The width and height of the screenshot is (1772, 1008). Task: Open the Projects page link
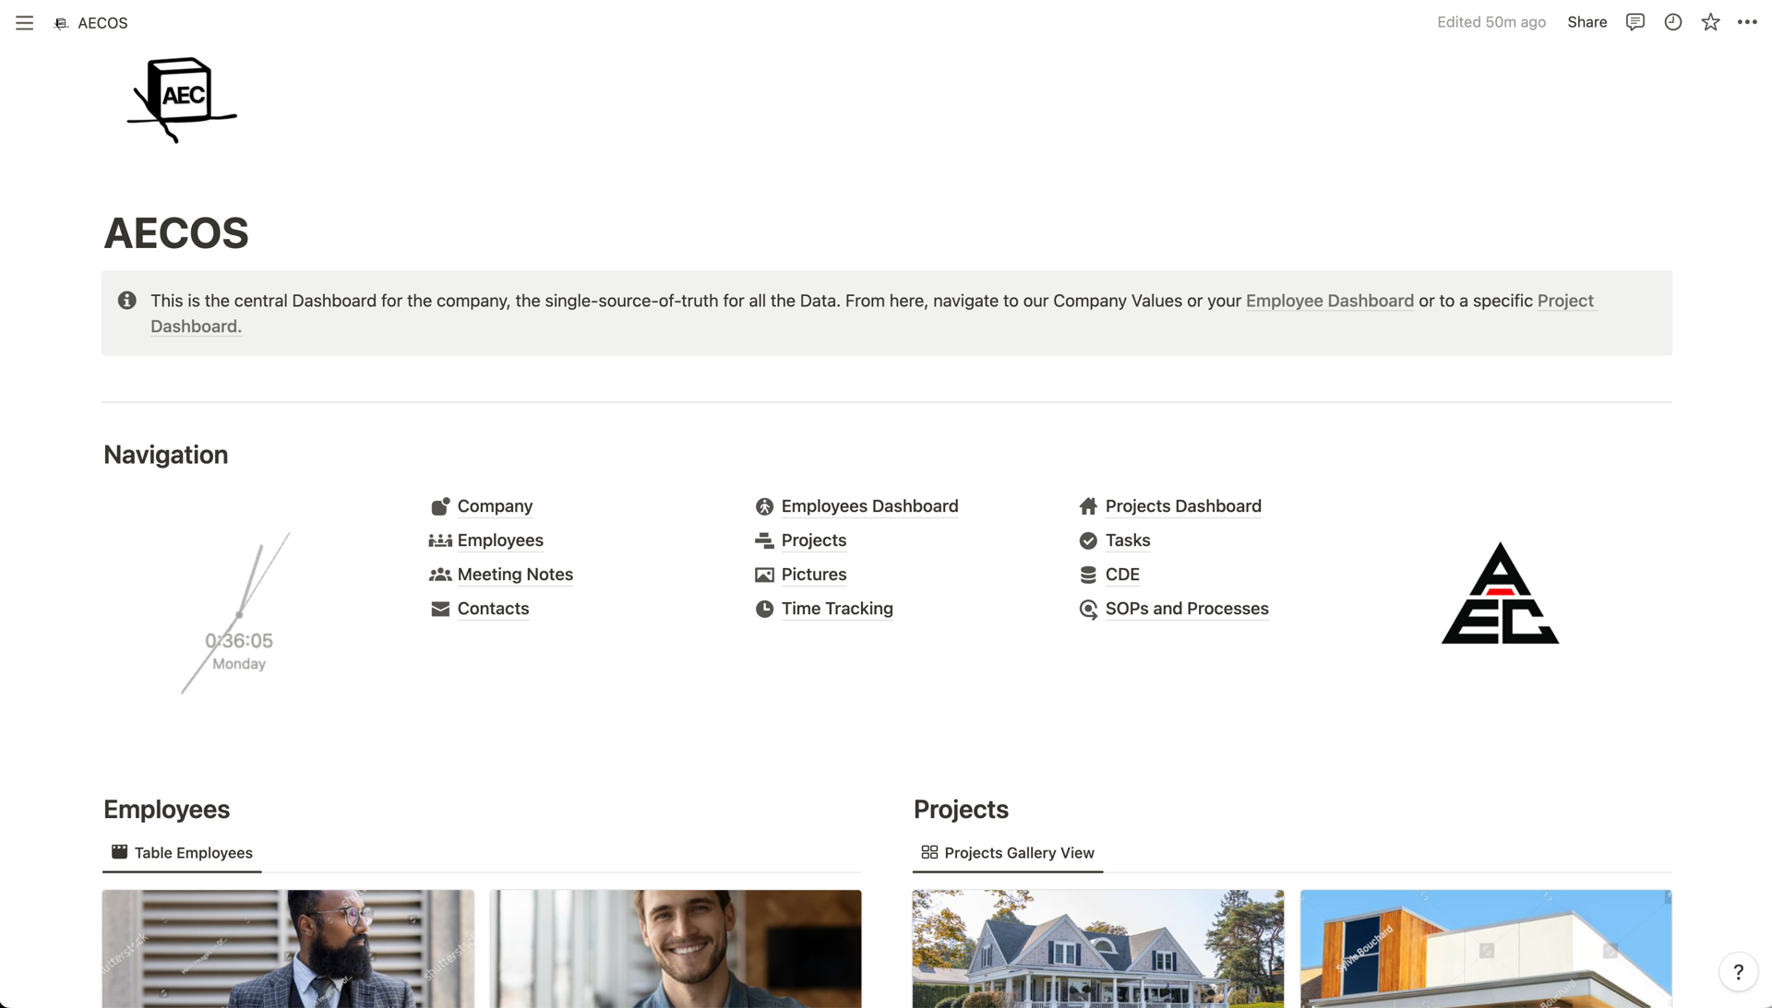point(813,540)
